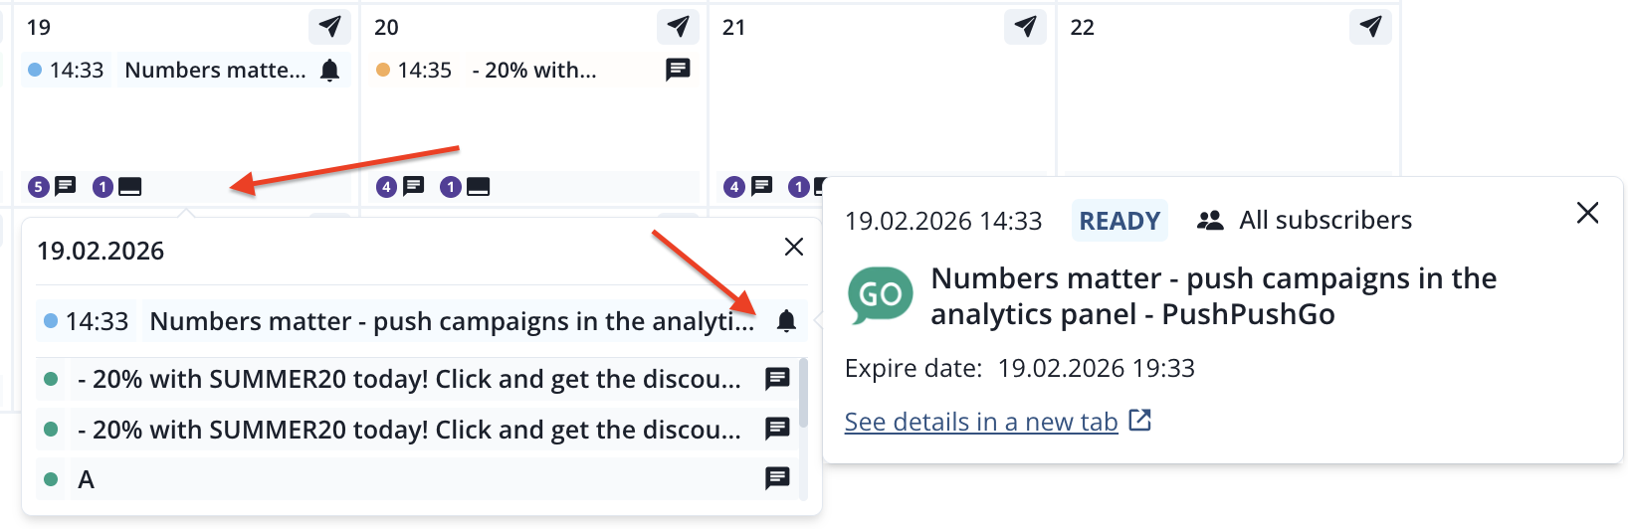Close the 19.02.2026 day list popup

[x=793, y=247]
